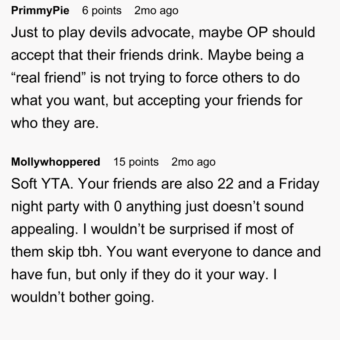This screenshot has height=340, width=340.
Task: Click the "6 points" score label
Action: pos(102,11)
